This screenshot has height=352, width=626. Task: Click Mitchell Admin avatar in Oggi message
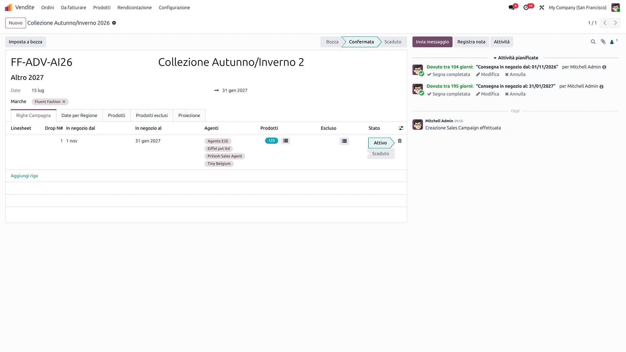coord(418,124)
